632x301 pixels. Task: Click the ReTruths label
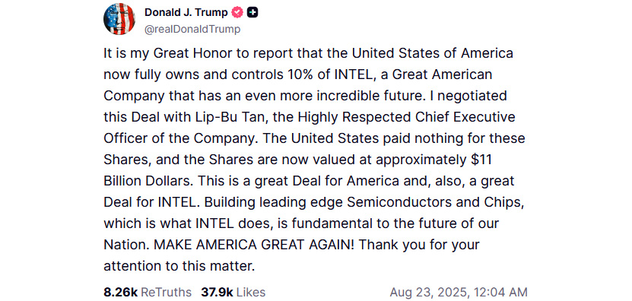[x=166, y=292]
